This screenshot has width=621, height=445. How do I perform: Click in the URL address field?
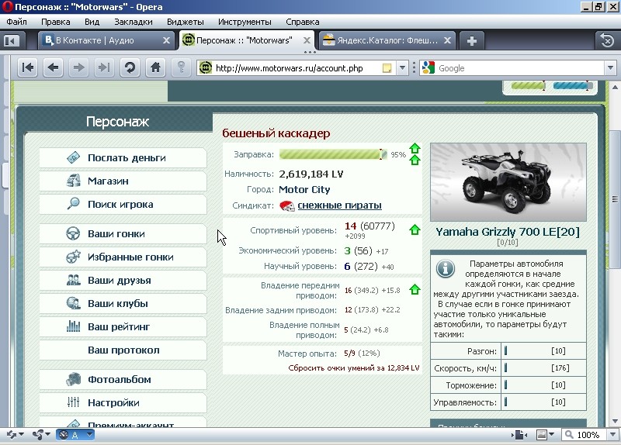coord(297,68)
